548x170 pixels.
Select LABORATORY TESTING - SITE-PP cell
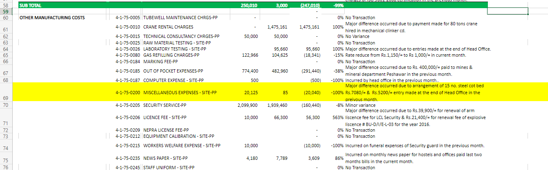[x=174, y=49]
